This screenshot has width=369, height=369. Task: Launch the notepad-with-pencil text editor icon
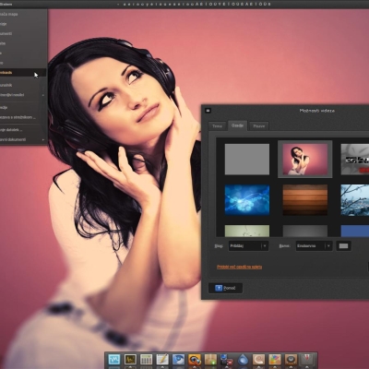pyautogui.click(x=162, y=360)
